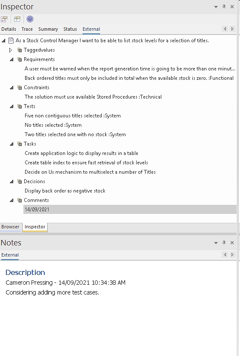This screenshot has width=240, height=356.
Task: Open the Notes panel dropdown menu arrow
Action: pyautogui.click(x=216, y=243)
